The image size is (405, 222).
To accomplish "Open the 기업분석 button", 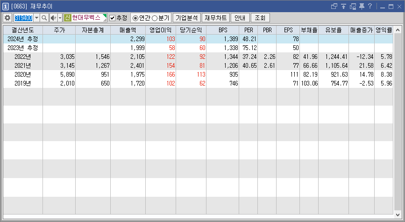I will (x=187, y=18).
